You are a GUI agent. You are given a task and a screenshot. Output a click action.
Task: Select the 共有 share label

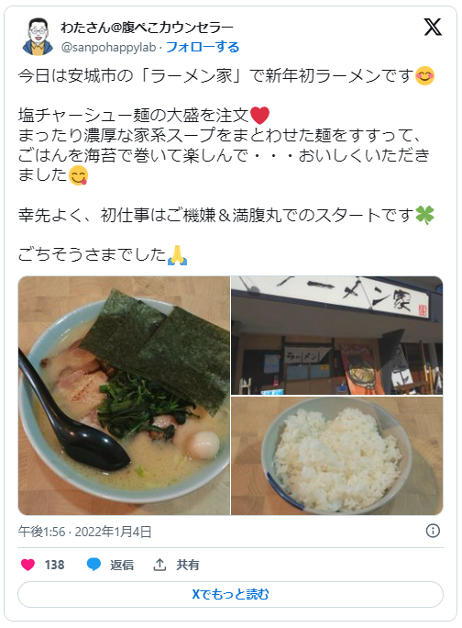tap(188, 565)
